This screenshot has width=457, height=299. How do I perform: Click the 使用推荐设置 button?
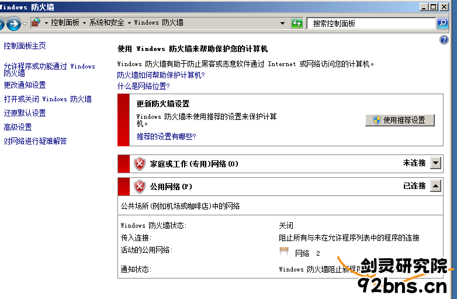click(400, 120)
